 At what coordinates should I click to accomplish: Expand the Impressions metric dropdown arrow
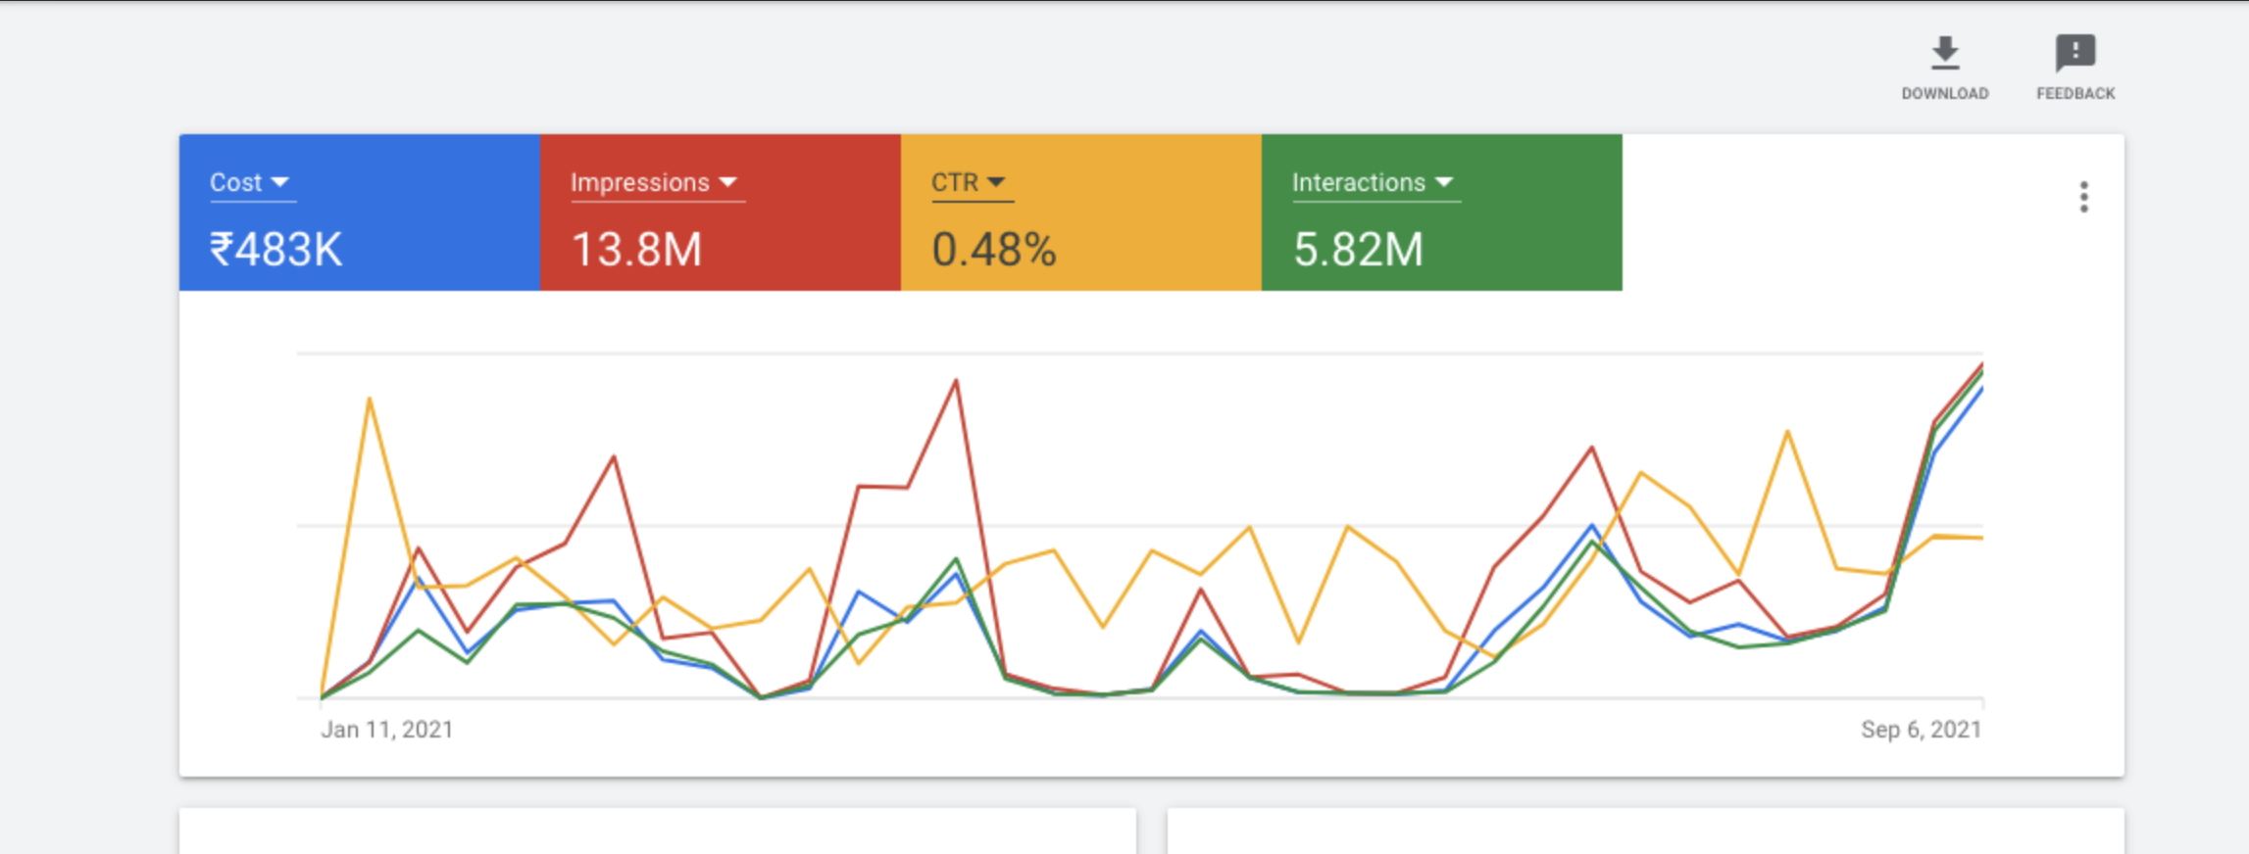click(x=727, y=182)
